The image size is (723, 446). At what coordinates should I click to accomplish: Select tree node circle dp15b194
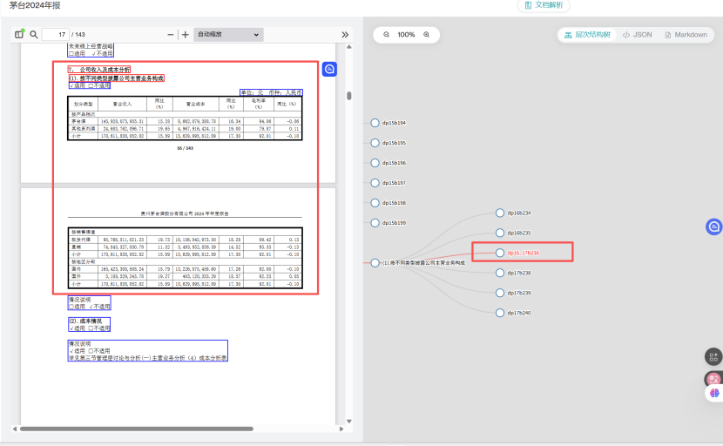point(375,123)
